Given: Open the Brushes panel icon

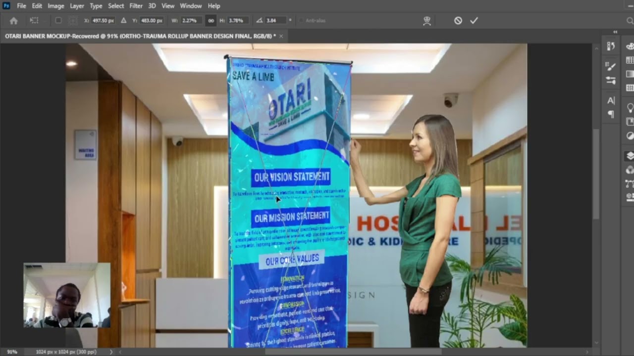Looking at the screenshot, I should 611,80.
